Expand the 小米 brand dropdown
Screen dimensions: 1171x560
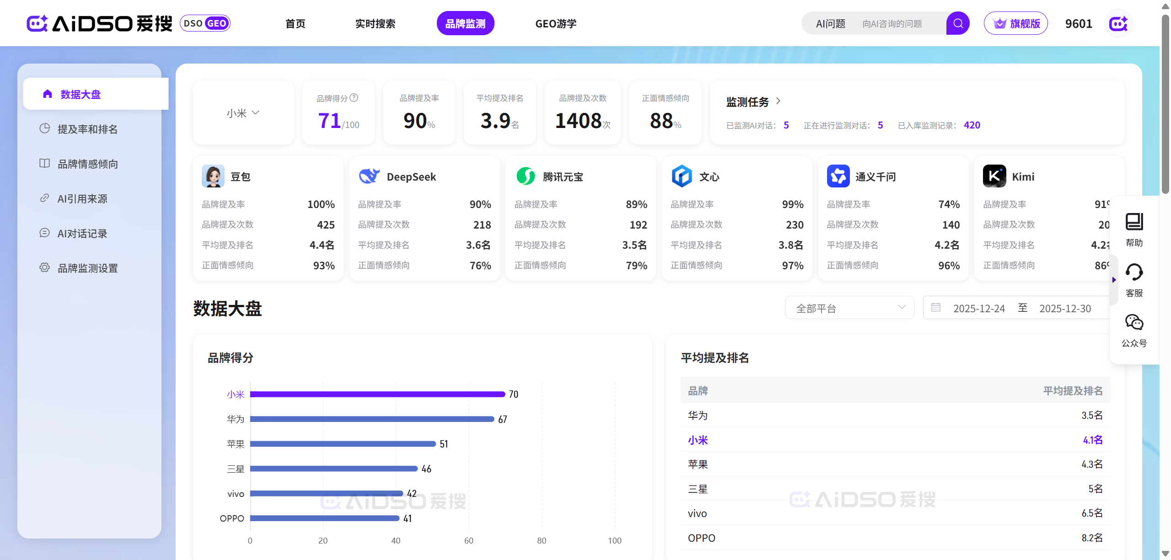tap(243, 113)
